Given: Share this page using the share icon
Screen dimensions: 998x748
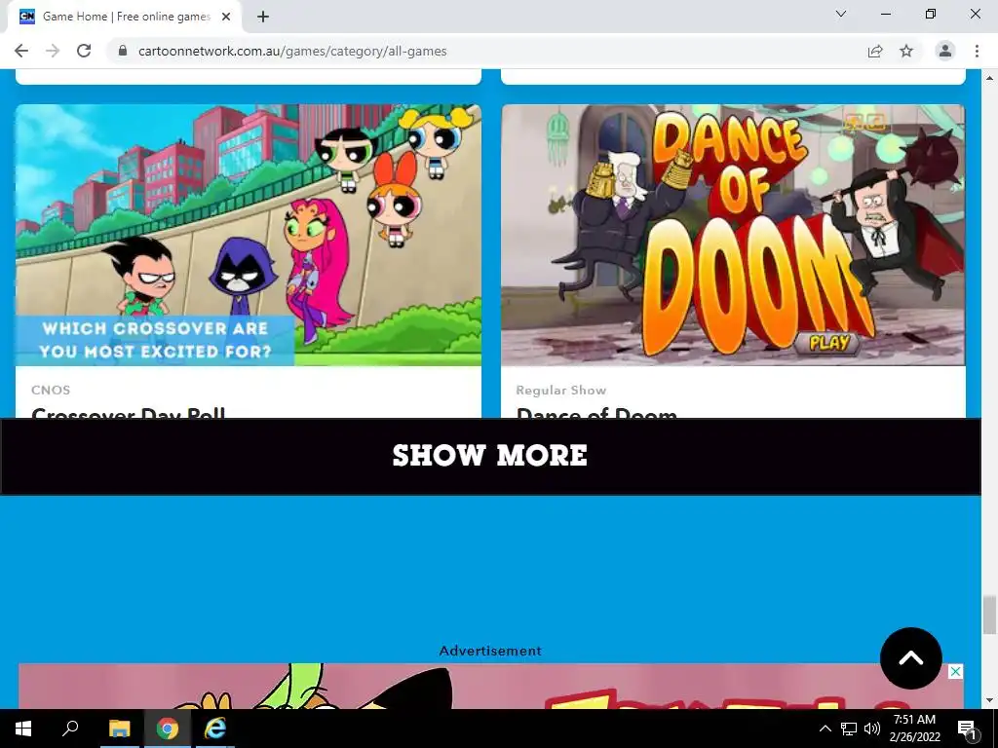Looking at the screenshot, I should click(875, 51).
